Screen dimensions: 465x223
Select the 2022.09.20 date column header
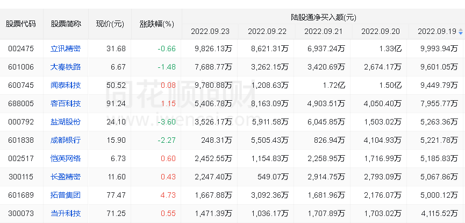381,31
